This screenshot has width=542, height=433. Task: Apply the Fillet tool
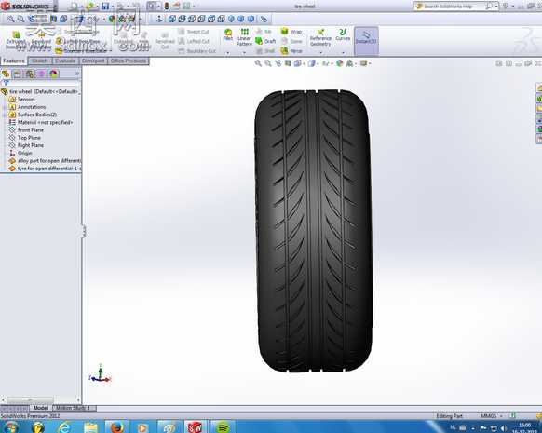point(228,35)
